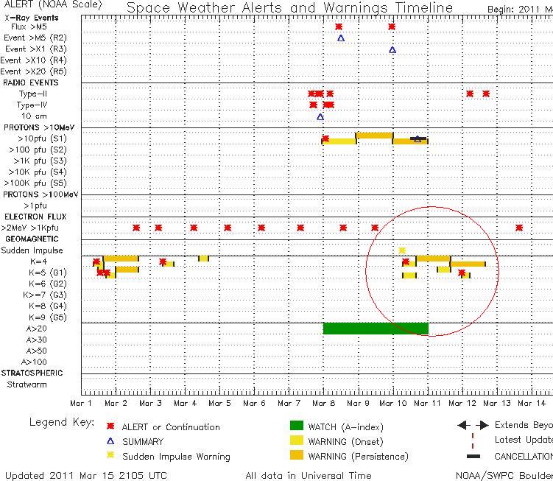Click the 'K=9 (G5)' row label
Screen dimensions: 553x481
click(x=48, y=317)
